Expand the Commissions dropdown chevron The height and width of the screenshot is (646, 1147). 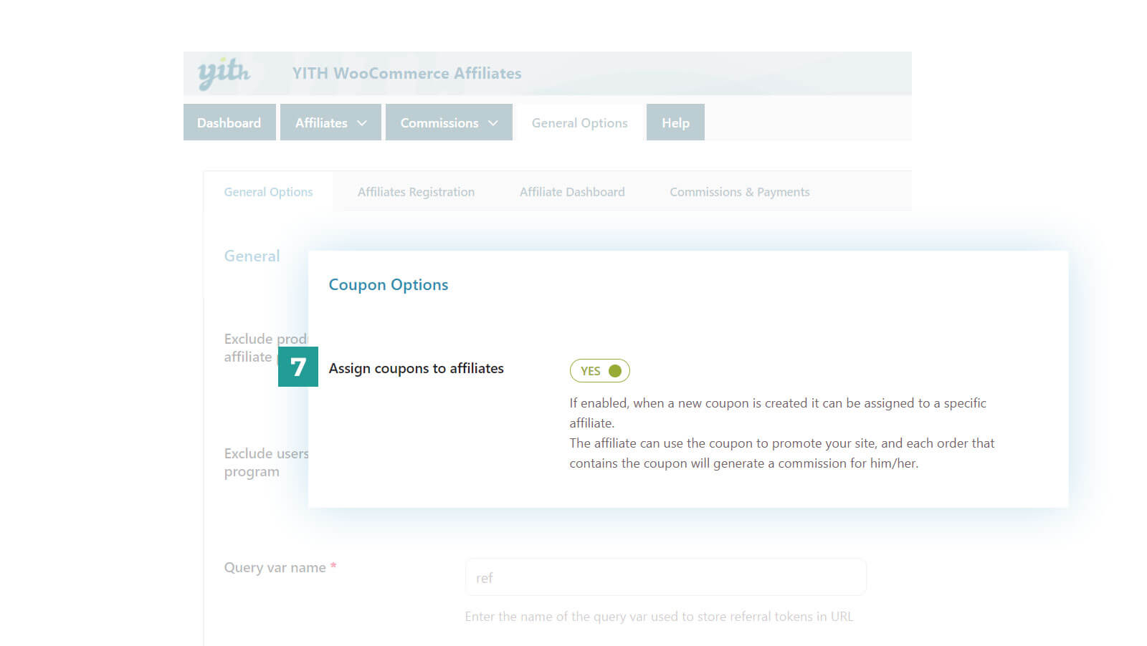tap(493, 123)
